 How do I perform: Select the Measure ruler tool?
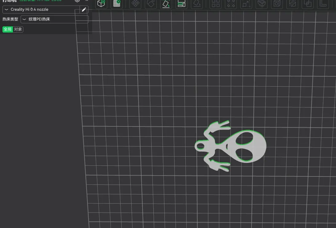click(x=323, y=3)
